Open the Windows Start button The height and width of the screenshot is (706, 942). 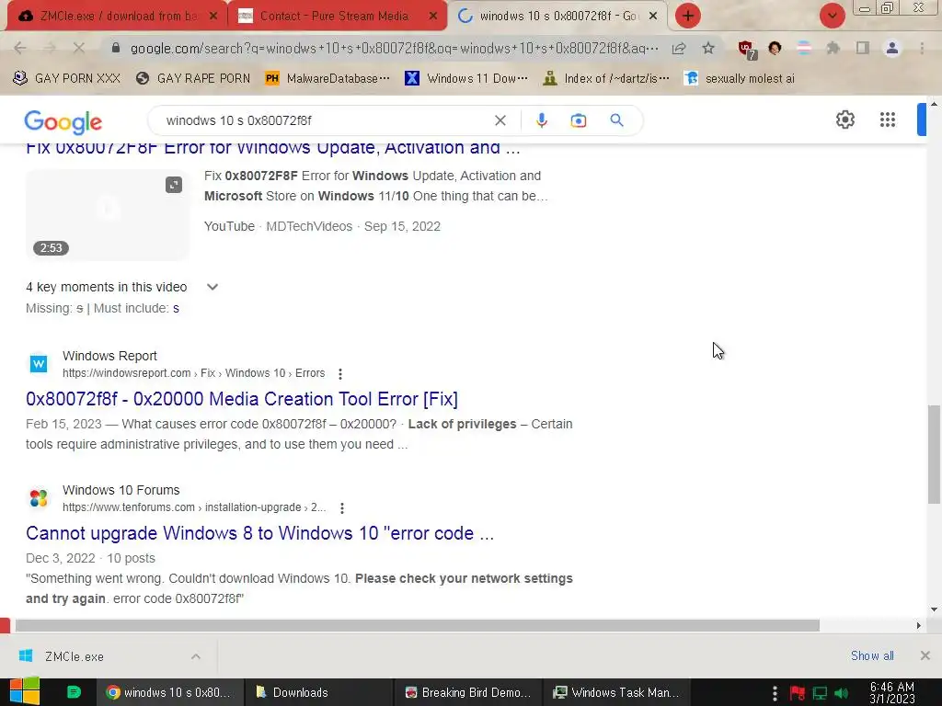(24, 691)
